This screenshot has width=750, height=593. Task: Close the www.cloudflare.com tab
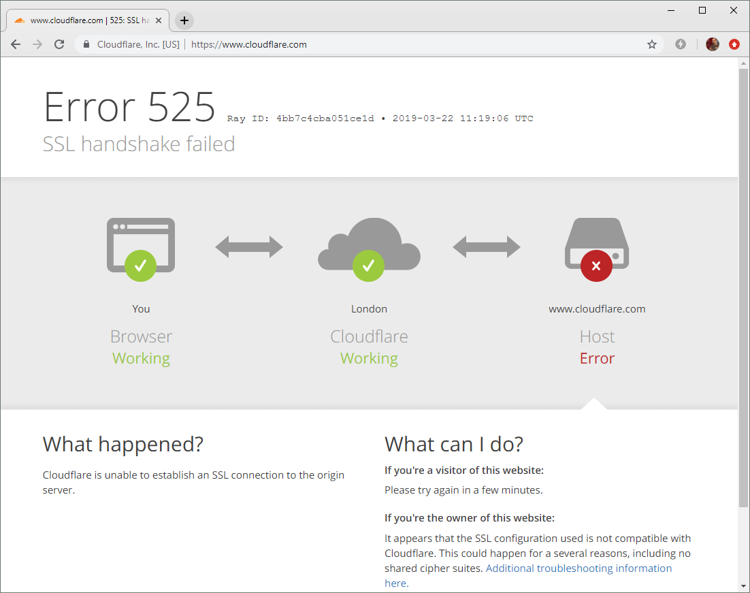(x=159, y=20)
